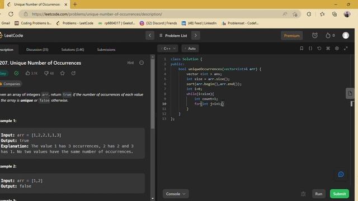Open editor settings gear
The height and width of the screenshot is (201, 358).
coord(337,49)
